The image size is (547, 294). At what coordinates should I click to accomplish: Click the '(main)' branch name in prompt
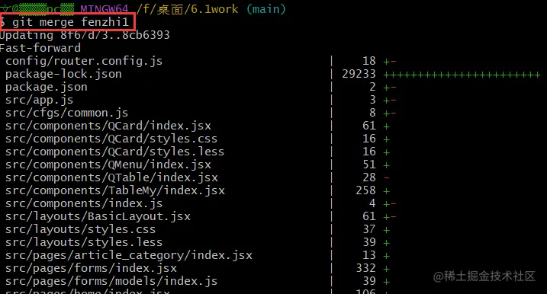[x=266, y=9]
